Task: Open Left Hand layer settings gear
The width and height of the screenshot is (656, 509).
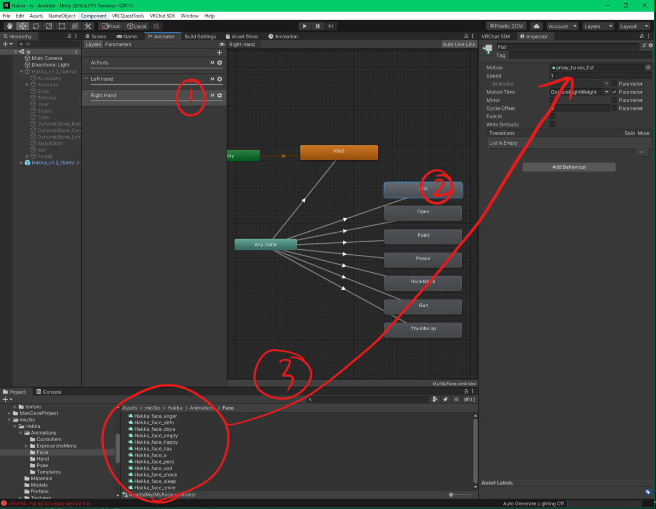Action: [220, 79]
